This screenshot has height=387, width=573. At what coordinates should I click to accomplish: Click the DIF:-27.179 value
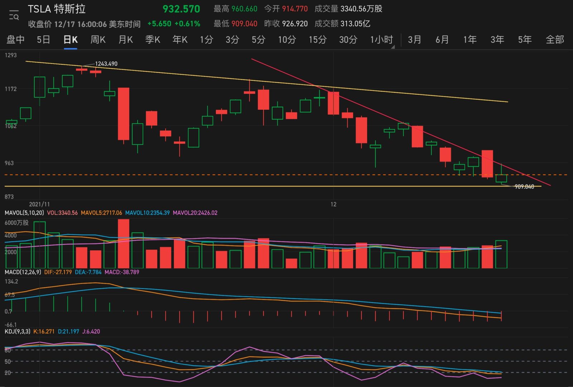click(x=58, y=272)
